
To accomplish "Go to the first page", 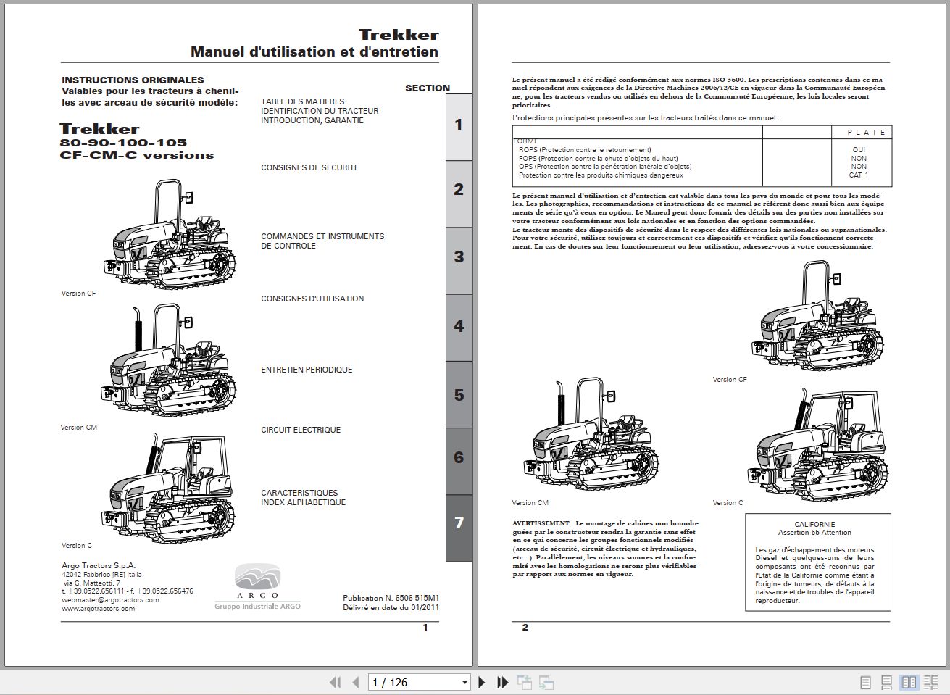I will tap(336, 682).
